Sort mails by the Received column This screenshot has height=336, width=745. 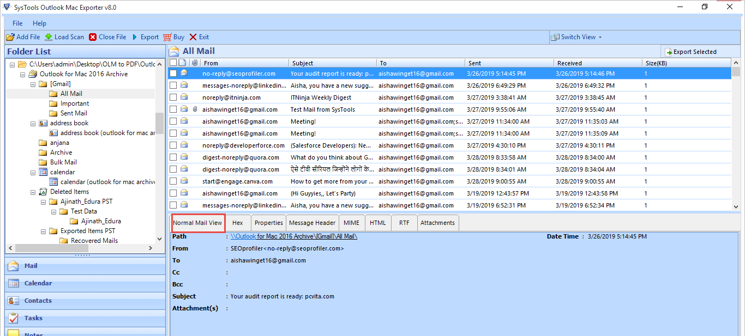[x=597, y=63]
